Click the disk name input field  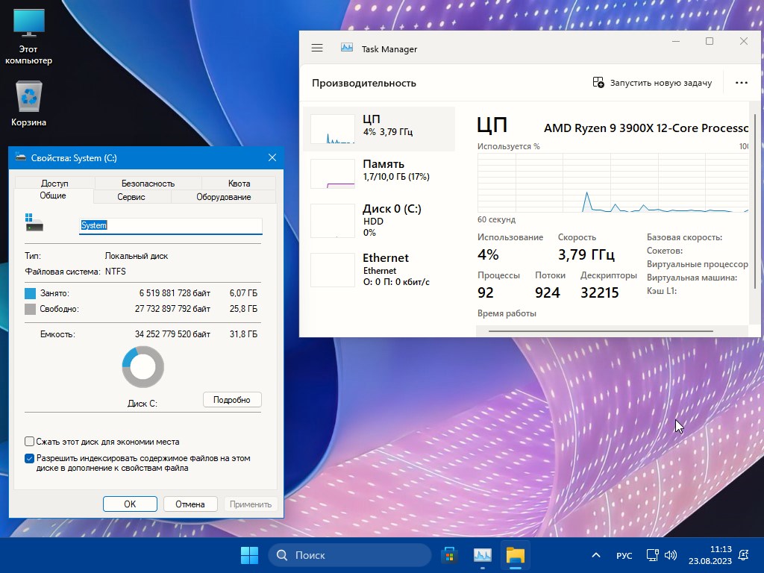click(x=171, y=225)
